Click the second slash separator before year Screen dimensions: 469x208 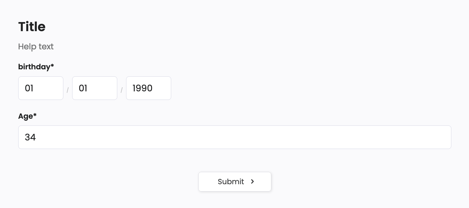tap(121, 90)
